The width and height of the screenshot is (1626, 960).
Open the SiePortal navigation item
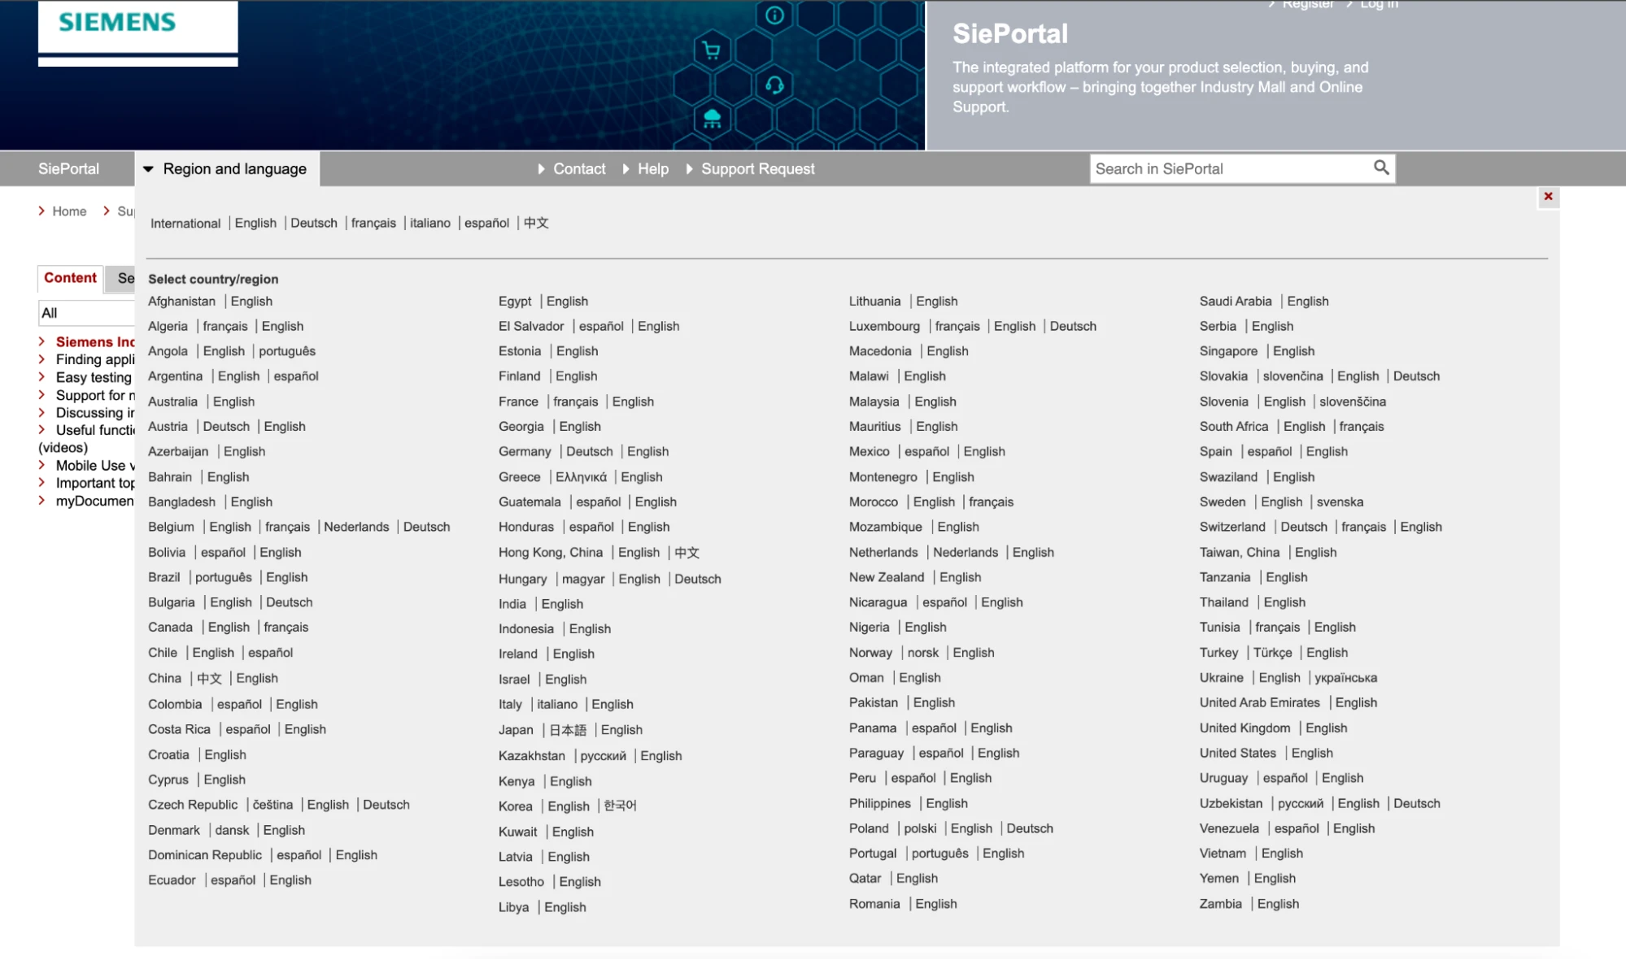pyautogui.click(x=68, y=169)
